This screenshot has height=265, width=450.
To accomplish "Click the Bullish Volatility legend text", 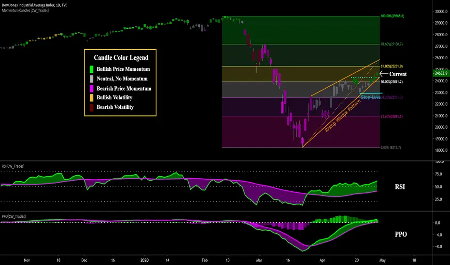I will [114, 97].
